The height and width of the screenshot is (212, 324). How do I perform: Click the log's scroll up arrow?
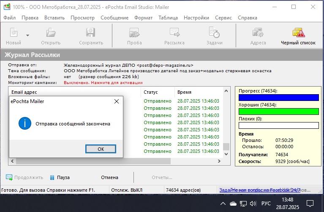[226, 91]
